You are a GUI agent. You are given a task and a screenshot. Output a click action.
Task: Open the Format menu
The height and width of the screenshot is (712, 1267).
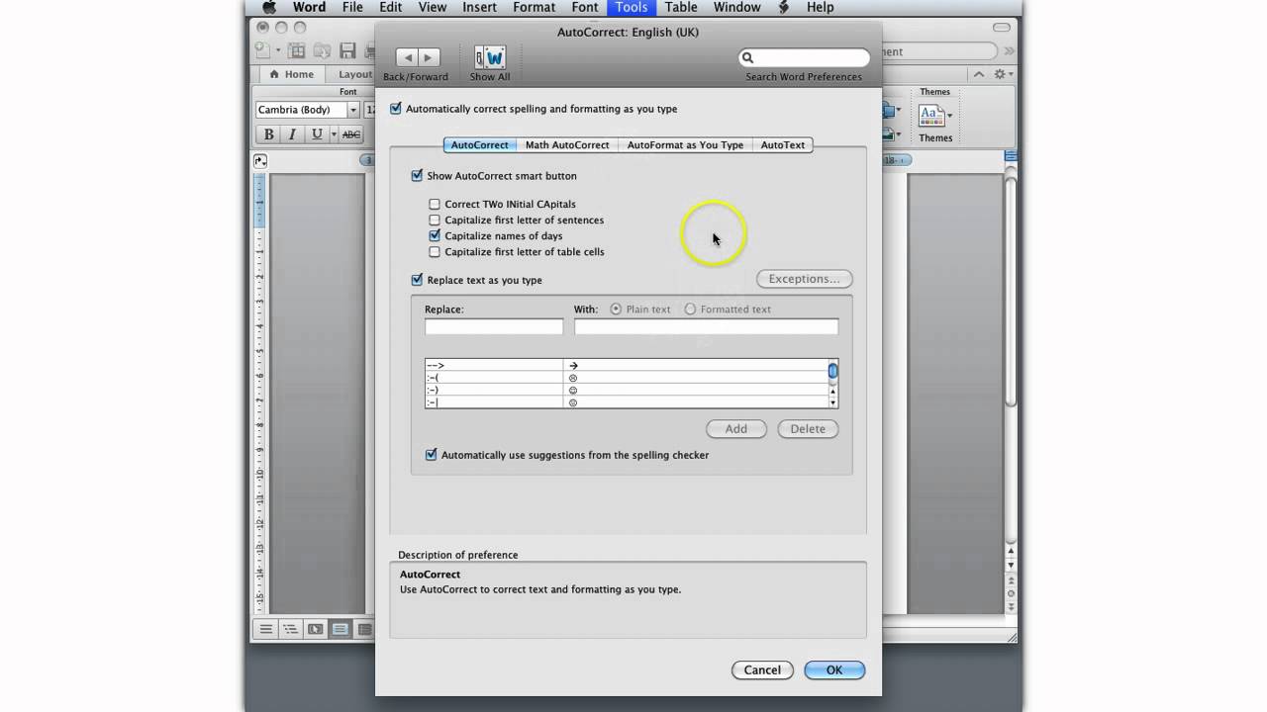pos(535,8)
